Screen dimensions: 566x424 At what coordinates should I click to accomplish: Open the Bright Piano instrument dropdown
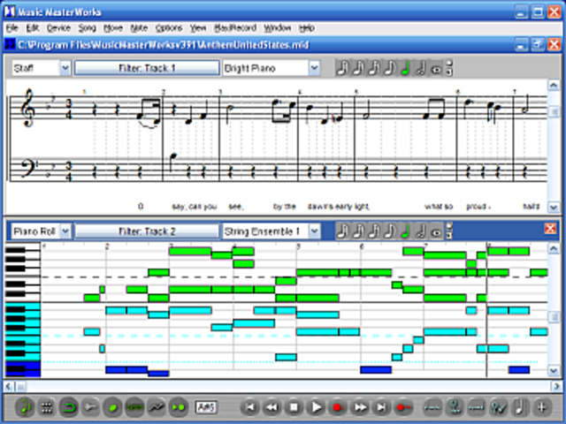pos(314,68)
